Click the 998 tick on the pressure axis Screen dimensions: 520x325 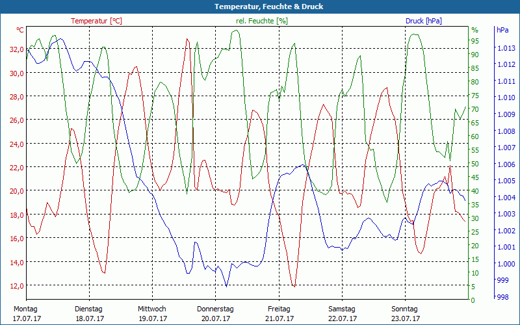[503, 297]
